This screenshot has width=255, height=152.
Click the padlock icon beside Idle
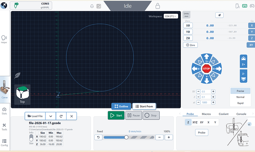click(x=158, y=6)
